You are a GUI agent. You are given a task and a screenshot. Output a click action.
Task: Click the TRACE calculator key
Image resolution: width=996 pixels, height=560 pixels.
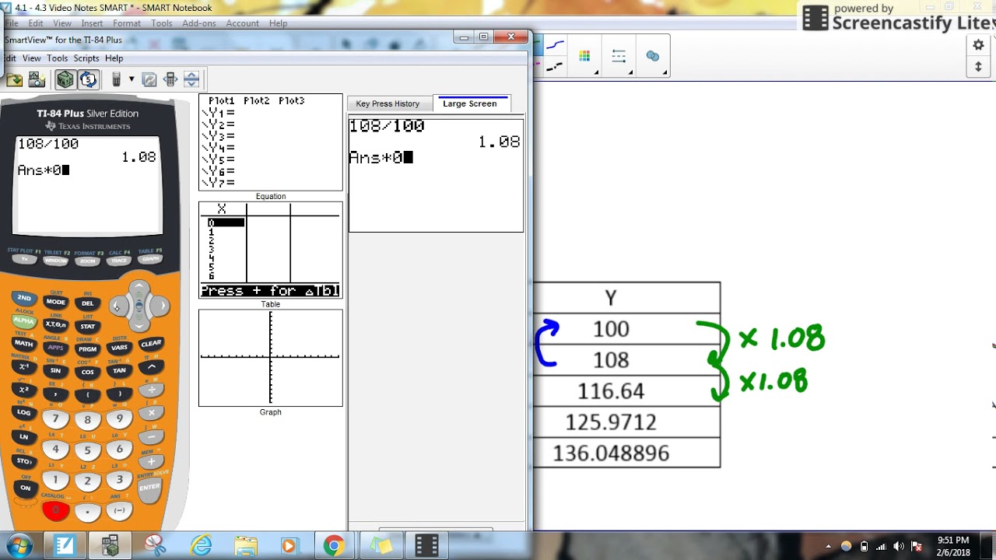[118, 261]
